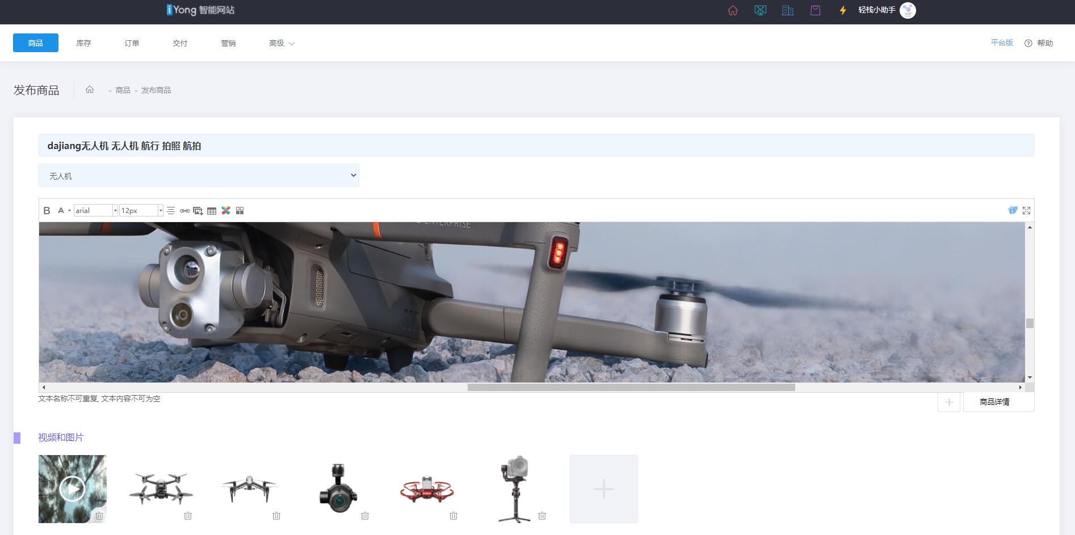The height and width of the screenshot is (535, 1075).
Task: Click the four-squares module icon
Action: pos(240,210)
